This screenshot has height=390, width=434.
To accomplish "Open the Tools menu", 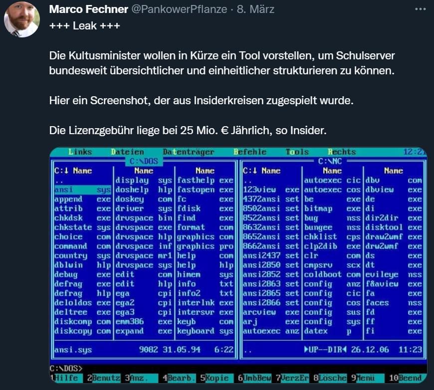I will [x=297, y=152].
